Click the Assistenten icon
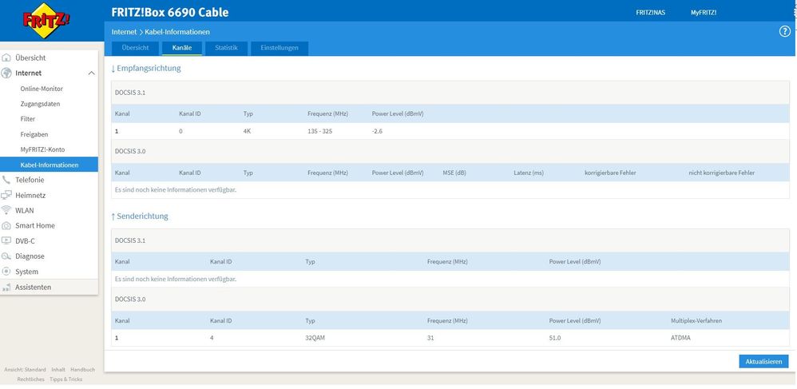 [x=6, y=288]
